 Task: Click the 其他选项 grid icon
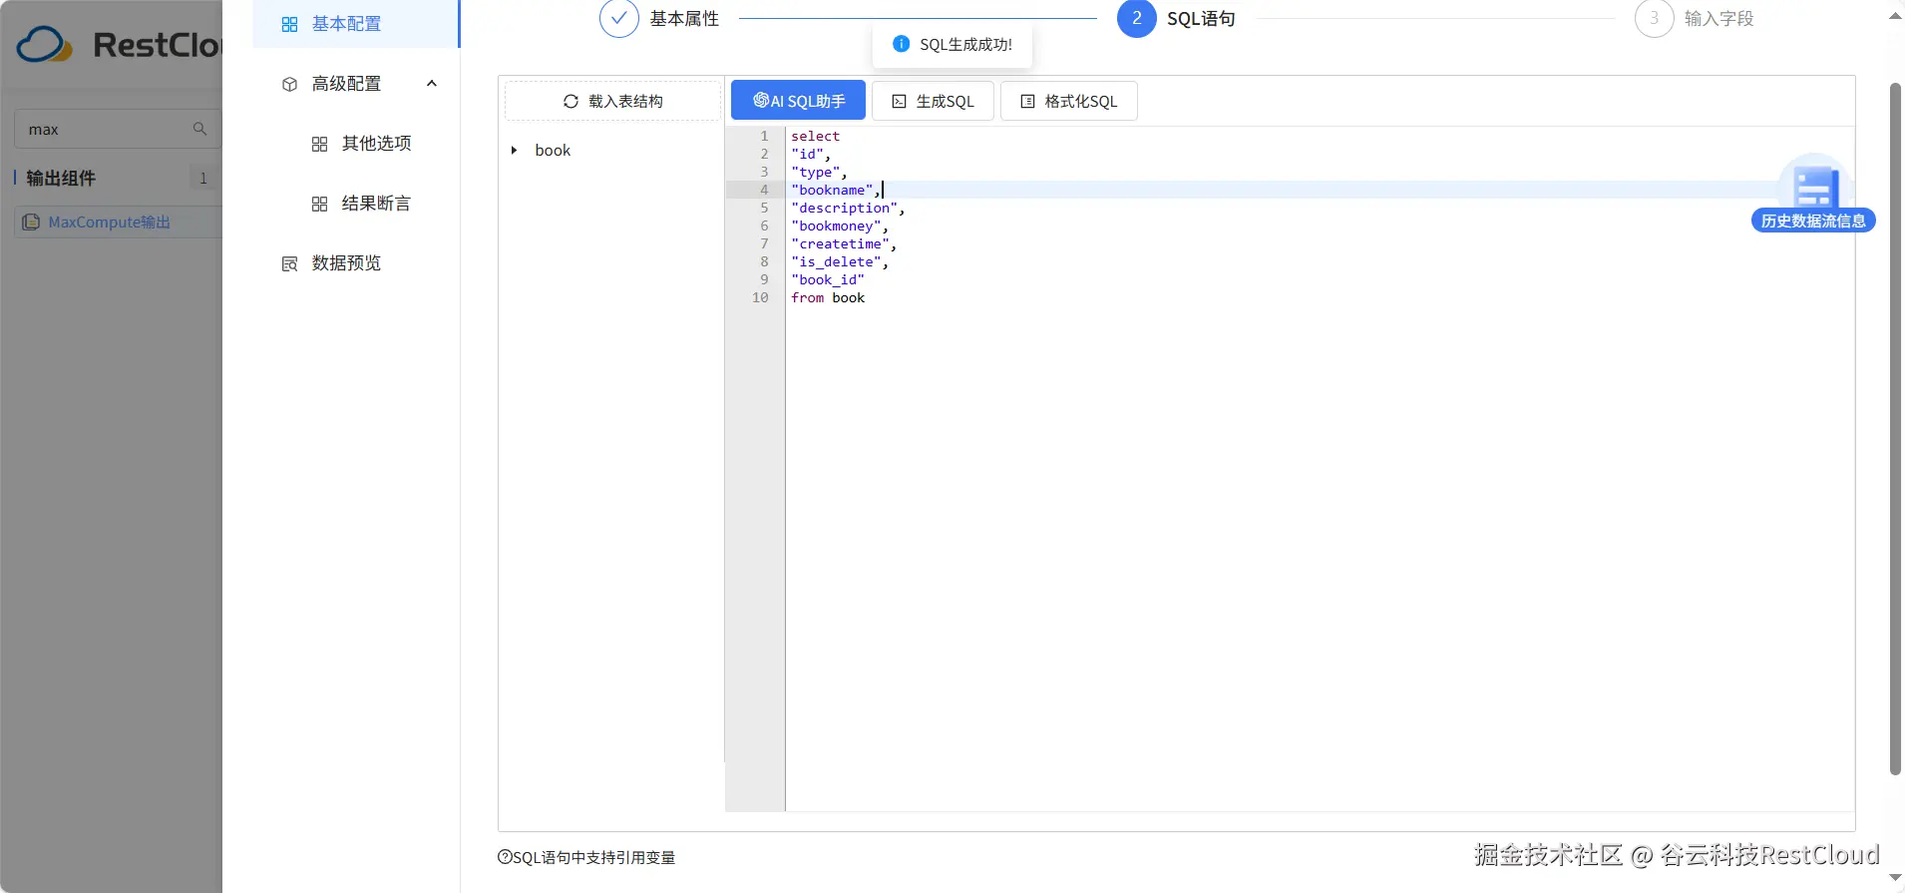pyautogui.click(x=319, y=144)
